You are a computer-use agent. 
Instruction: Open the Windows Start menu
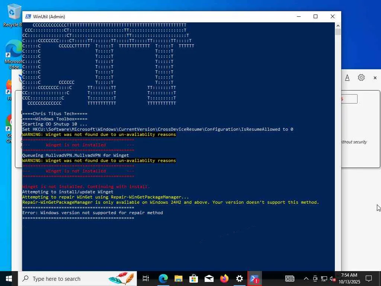click(9, 279)
